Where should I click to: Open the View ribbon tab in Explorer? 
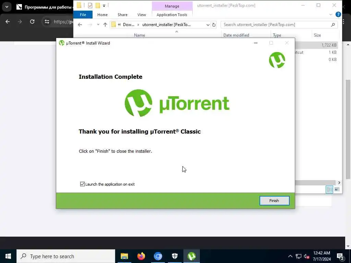pos(142,15)
